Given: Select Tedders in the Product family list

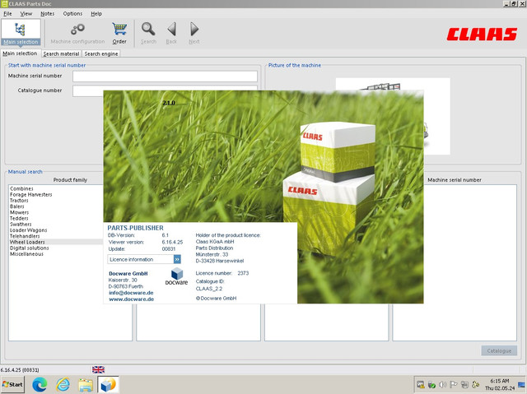Looking at the screenshot, I should click(19, 218).
